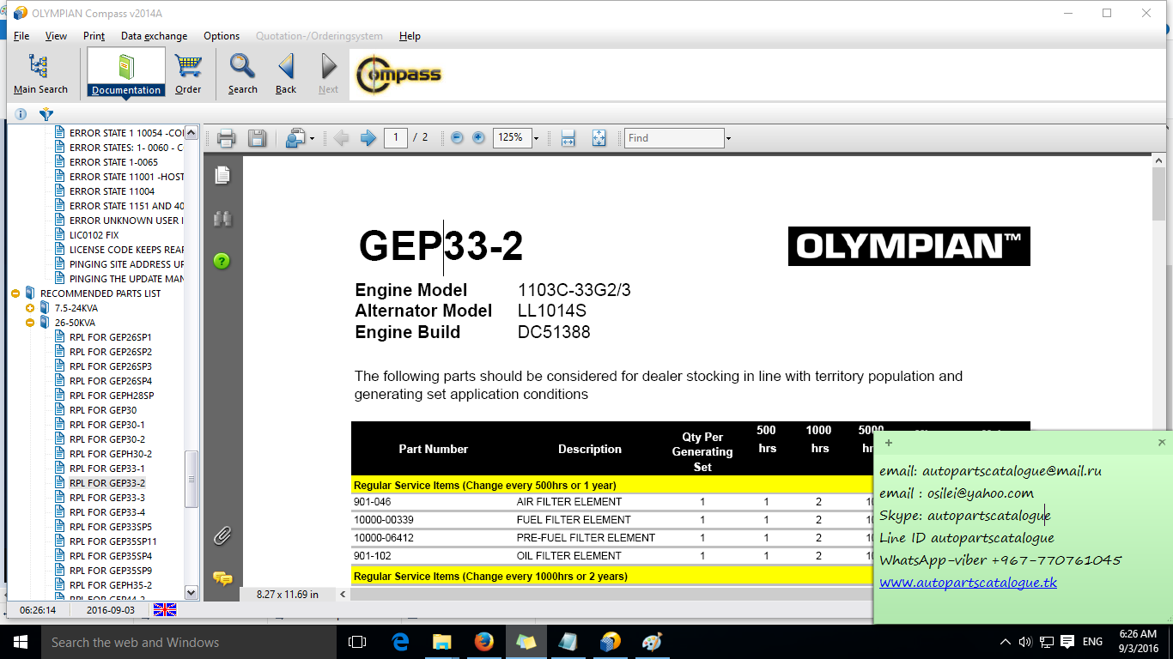Open the zoom percentage dropdown
1173x659 pixels.
[x=534, y=137]
